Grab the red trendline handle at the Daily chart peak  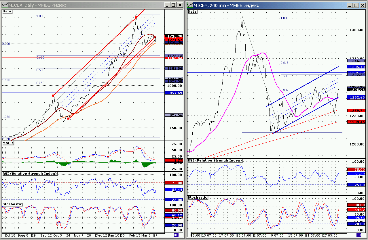point(136,18)
